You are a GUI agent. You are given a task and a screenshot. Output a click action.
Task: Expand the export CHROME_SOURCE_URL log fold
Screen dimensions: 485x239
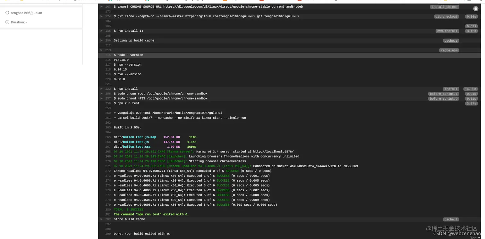click(x=102, y=7)
